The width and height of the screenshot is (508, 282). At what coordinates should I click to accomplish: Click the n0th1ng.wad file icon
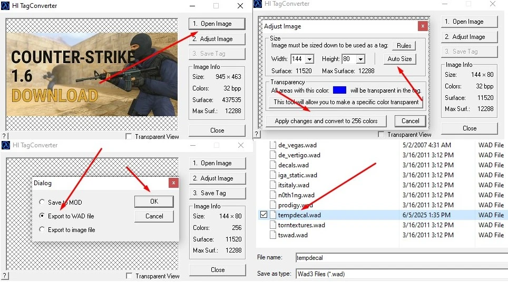click(273, 195)
